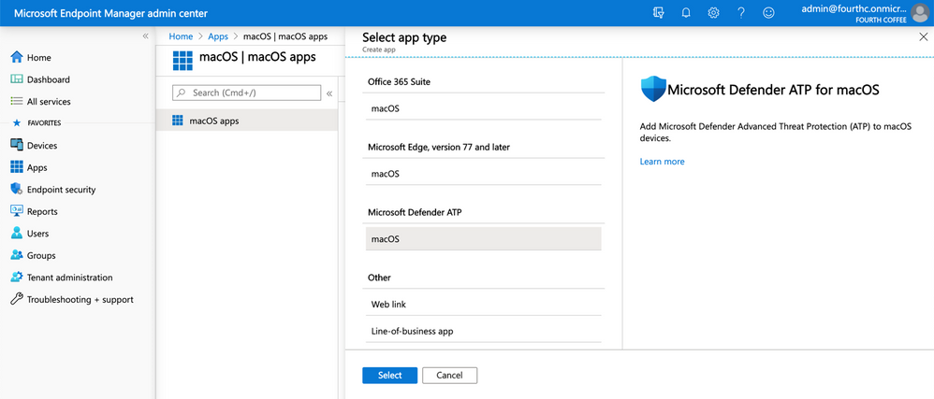The height and width of the screenshot is (399, 934).
Task: Click the FAVORITES star heading
Action: pyautogui.click(x=36, y=123)
